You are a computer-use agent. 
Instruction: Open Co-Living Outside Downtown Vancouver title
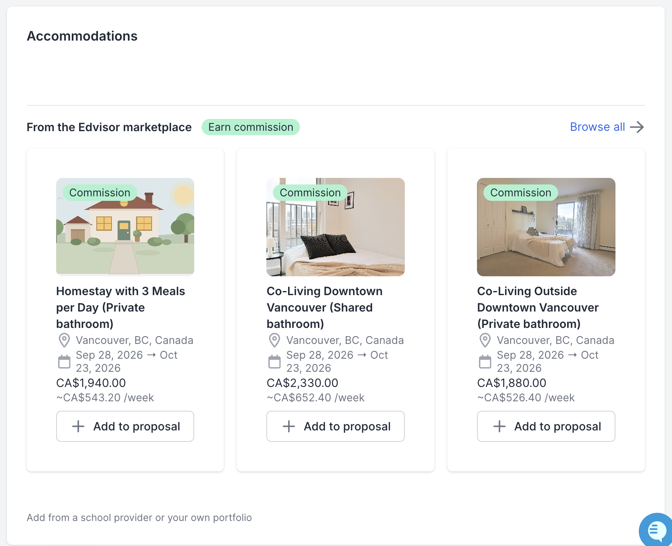pyautogui.click(x=538, y=307)
